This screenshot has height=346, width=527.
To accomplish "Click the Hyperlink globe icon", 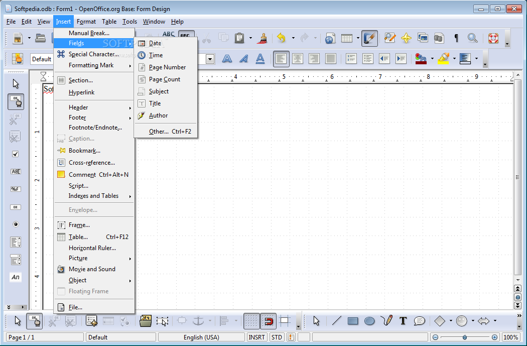I will (x=330, y=38).
